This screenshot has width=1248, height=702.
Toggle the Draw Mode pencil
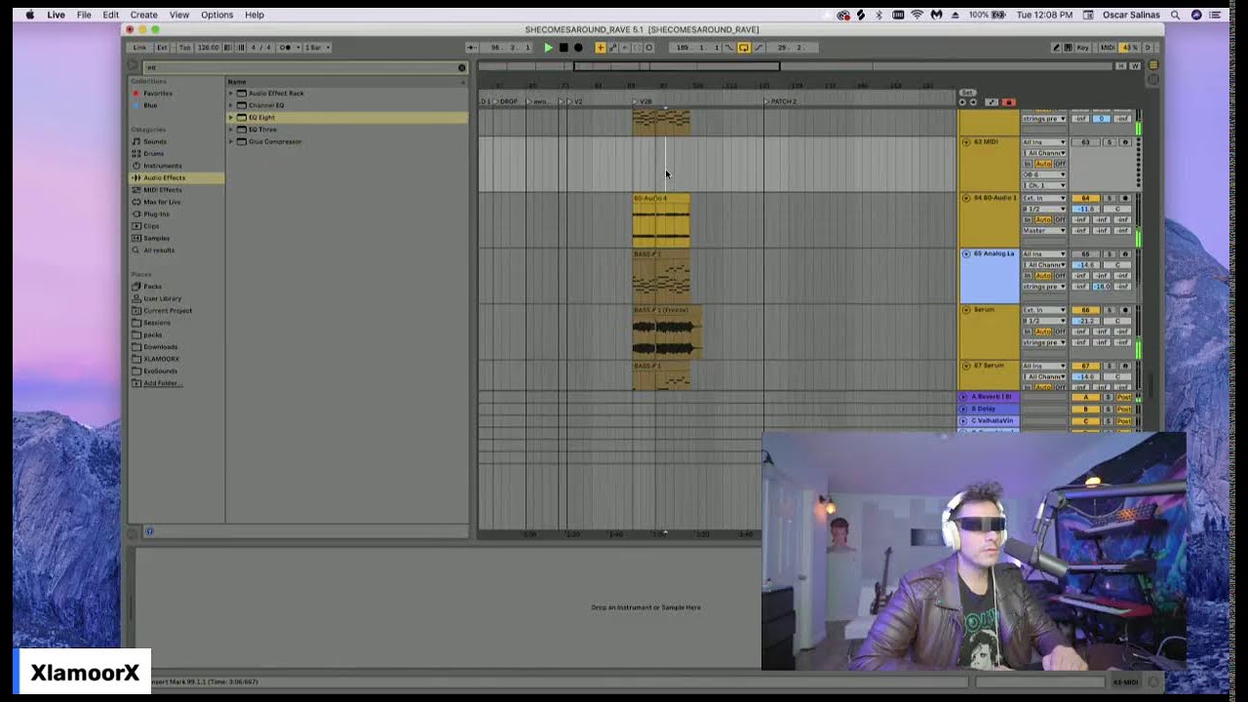click(x=1057, y=47)
